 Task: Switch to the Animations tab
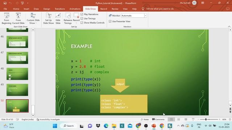tap(75, 9)
